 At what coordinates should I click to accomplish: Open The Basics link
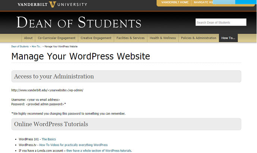pyautogui.click(x=49, y=139)
